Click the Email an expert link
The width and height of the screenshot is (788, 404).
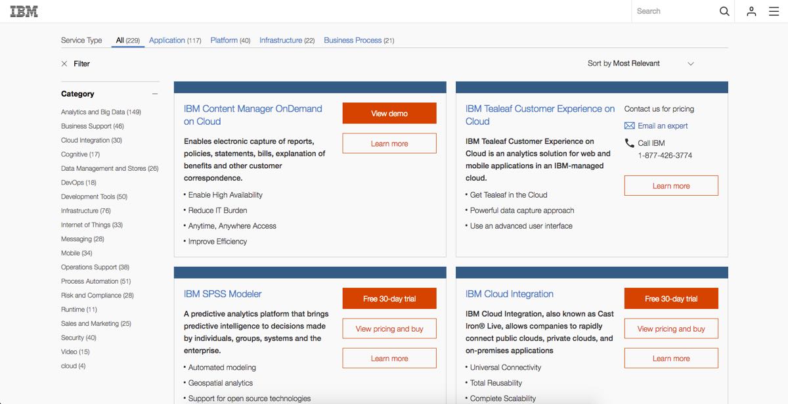(663, 125)
